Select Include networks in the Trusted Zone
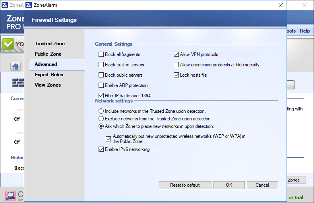This screenshot has width=314, height=203. coord(101,112)
